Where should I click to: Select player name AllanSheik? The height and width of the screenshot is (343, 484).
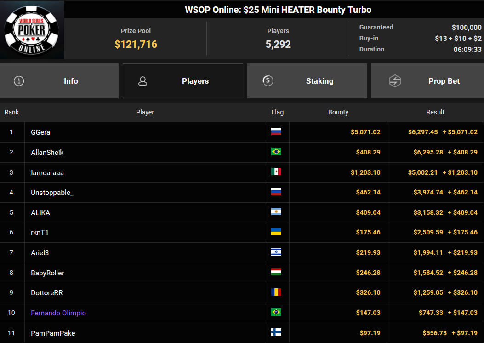coord(47,153)
